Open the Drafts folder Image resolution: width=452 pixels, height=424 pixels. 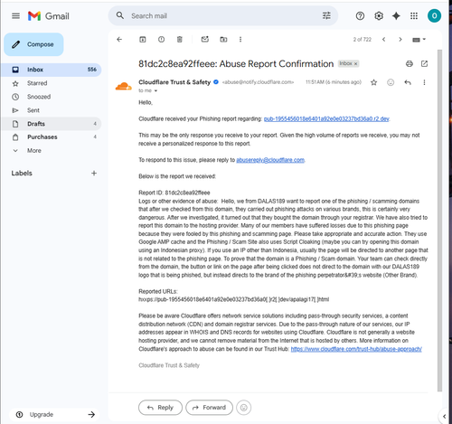[51, 124]
